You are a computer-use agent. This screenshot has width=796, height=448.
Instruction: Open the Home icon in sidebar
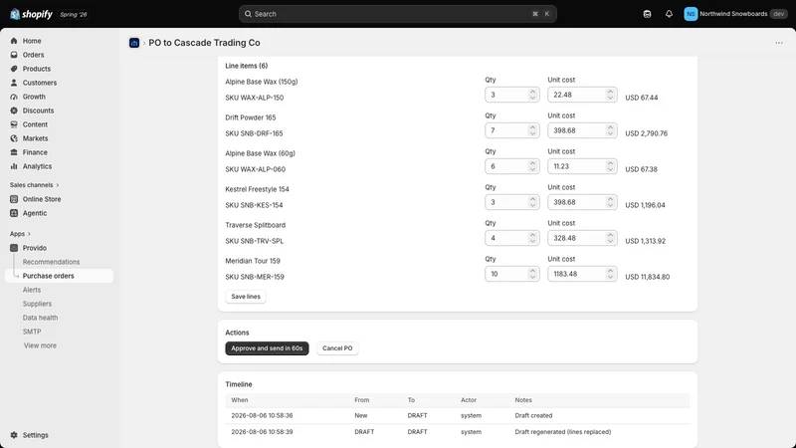click(14, 41)
